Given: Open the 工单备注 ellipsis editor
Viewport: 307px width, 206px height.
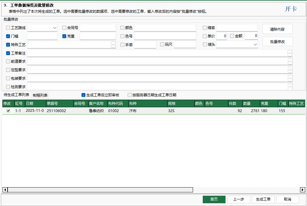Looking at the screenshot, I should [x=290, y=53].
